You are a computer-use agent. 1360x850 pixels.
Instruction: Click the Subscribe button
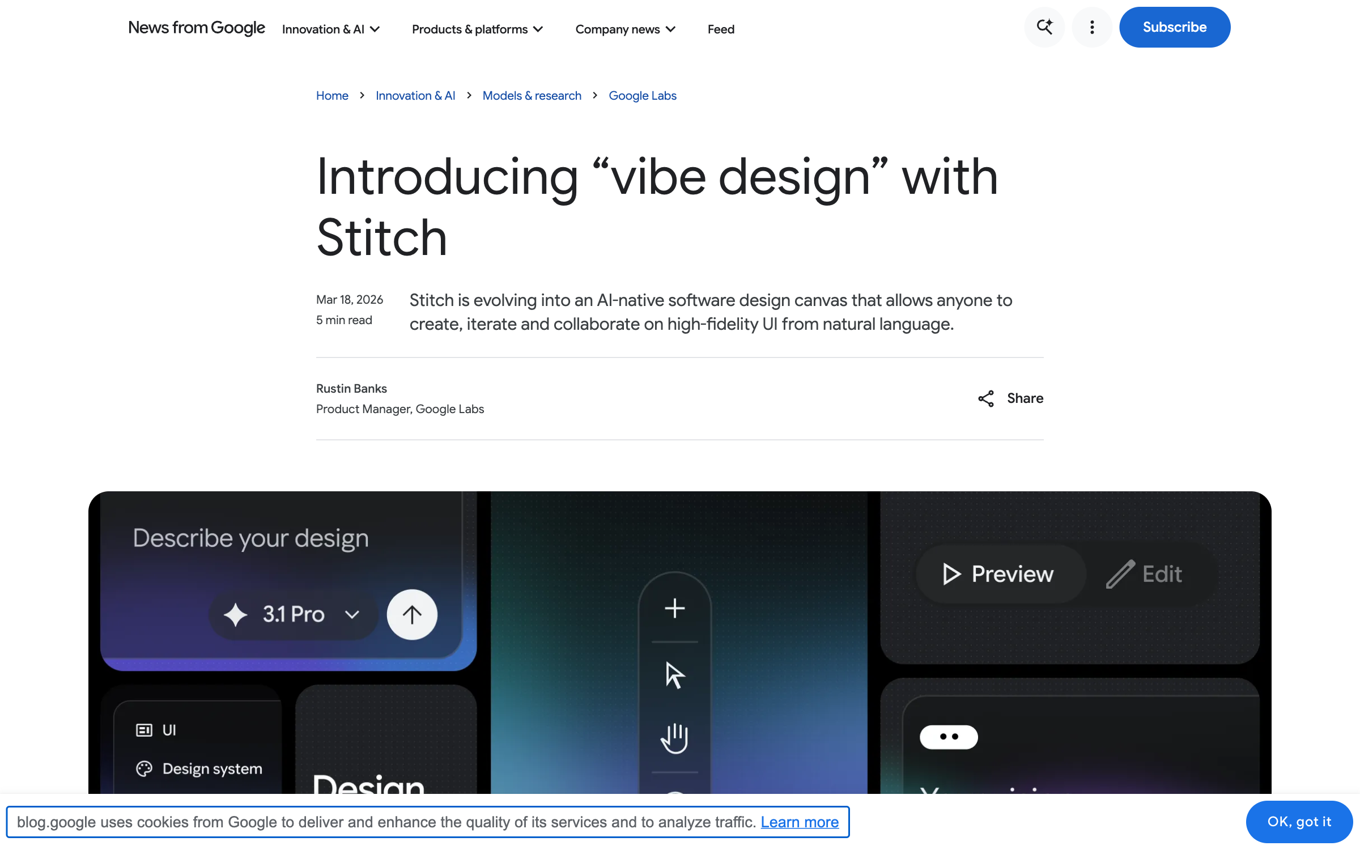coord(1175,27)
